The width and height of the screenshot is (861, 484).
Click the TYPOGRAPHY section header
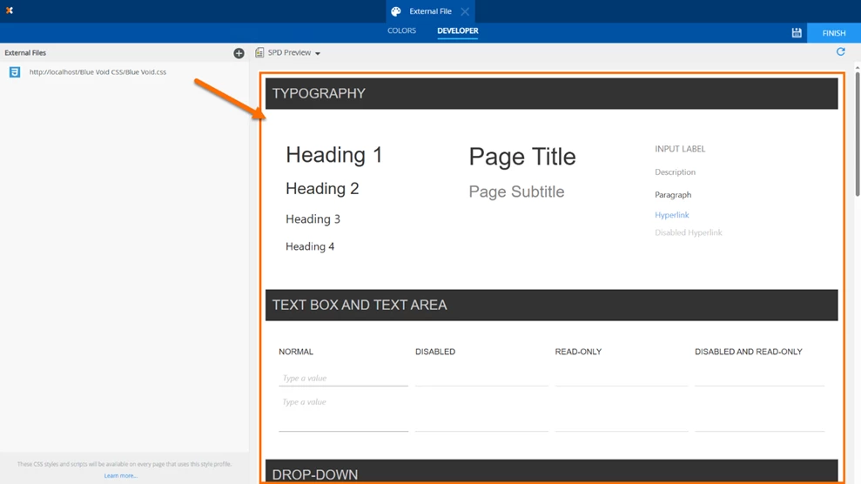(x=551, y=93)
